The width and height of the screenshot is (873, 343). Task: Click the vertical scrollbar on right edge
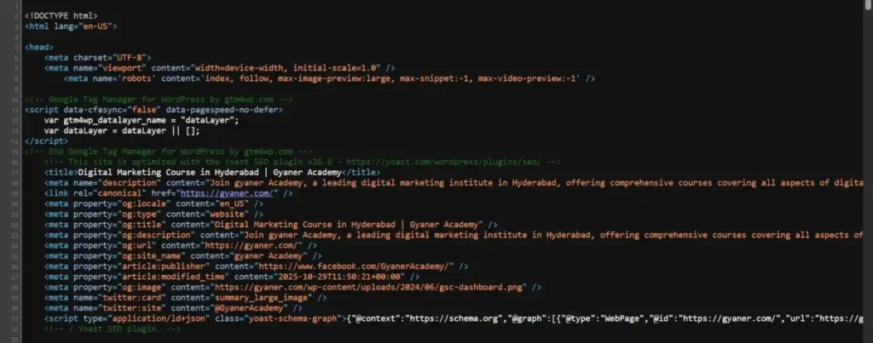coord(869,171)
